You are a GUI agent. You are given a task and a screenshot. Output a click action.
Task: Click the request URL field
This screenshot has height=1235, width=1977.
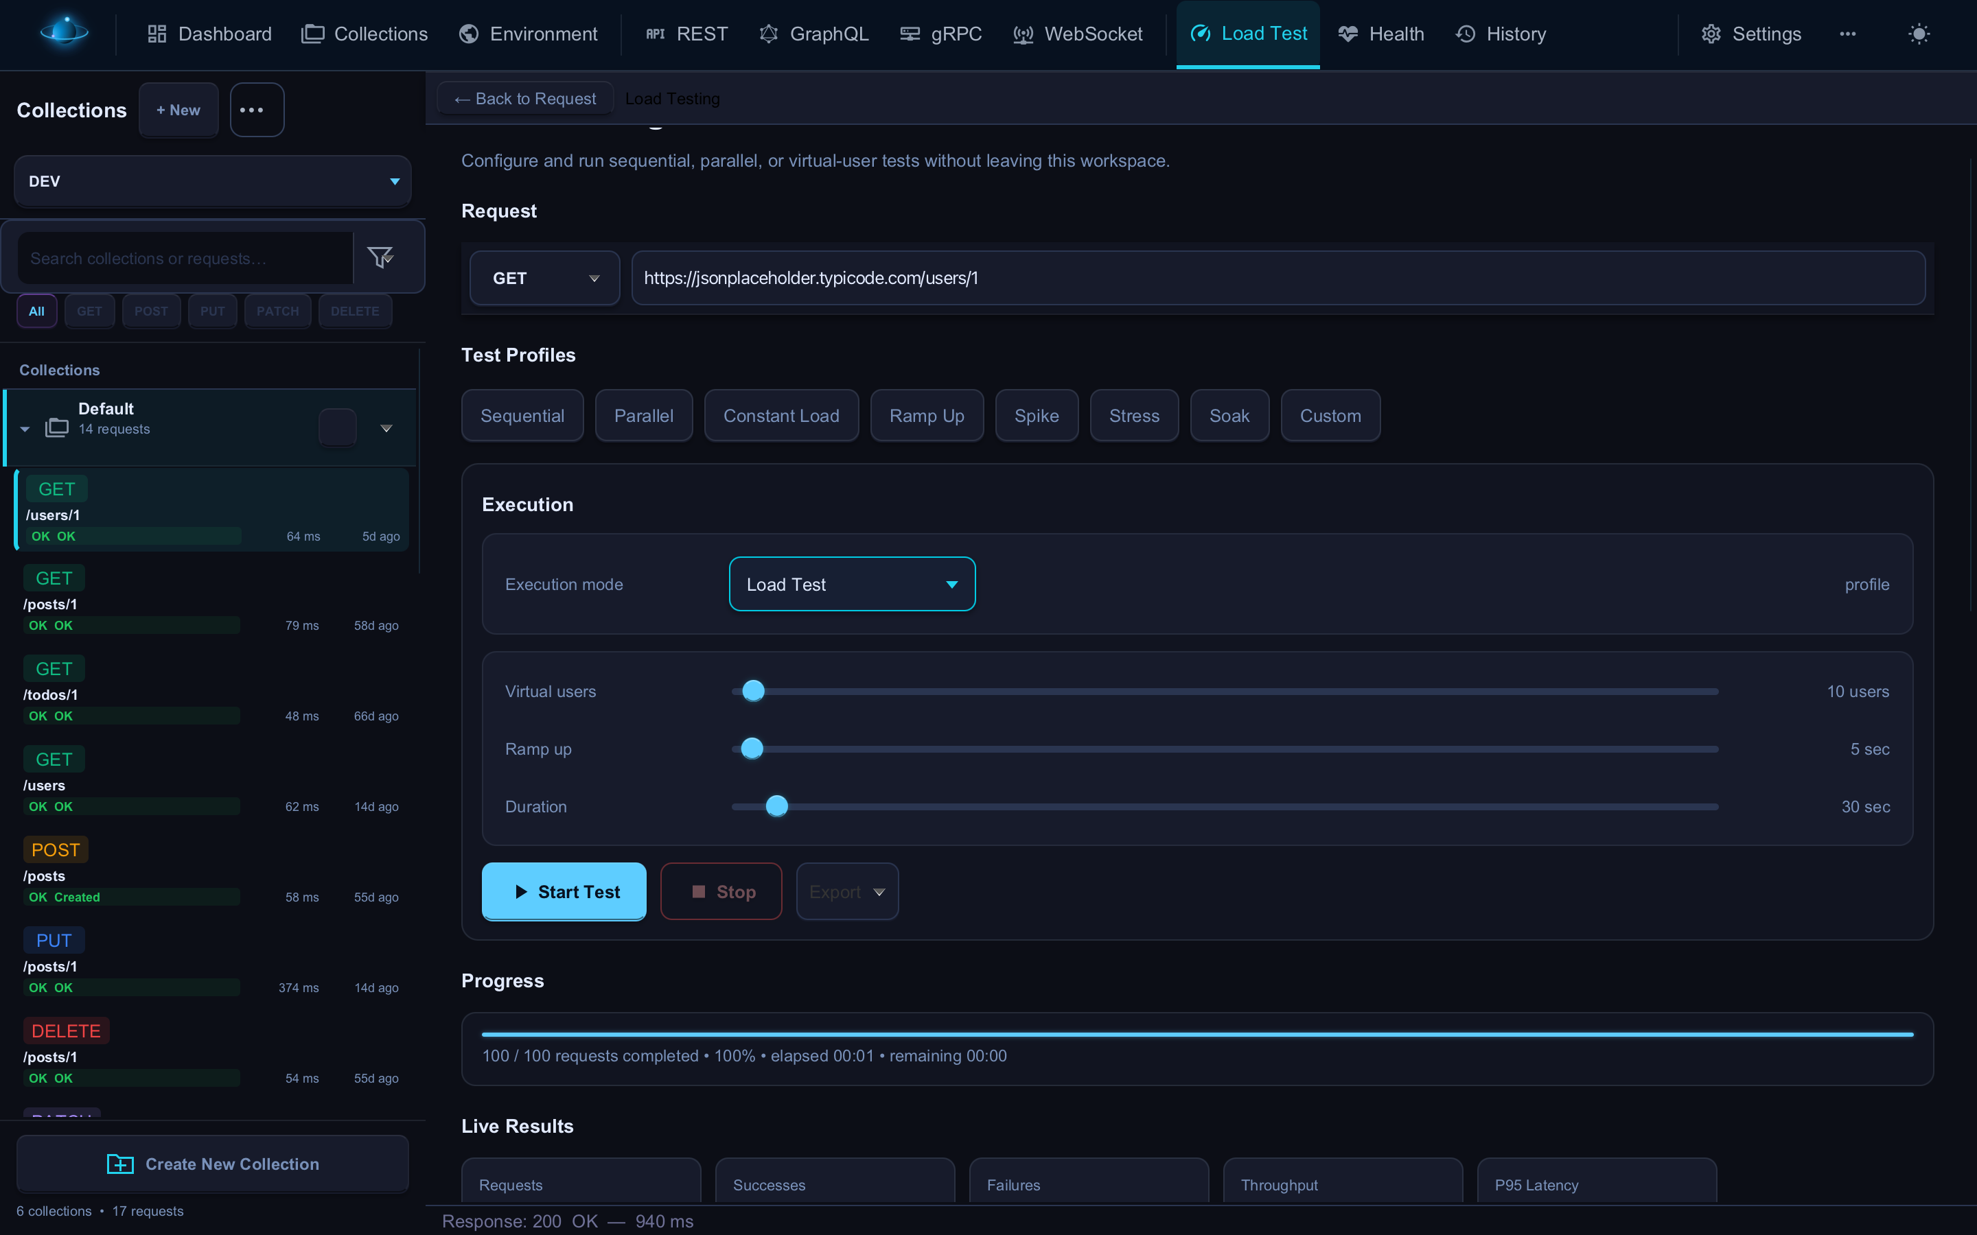click(1278, 278)
